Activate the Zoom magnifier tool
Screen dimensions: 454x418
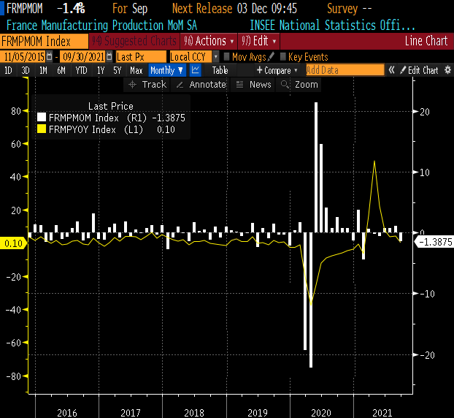(x=299, y=85)
